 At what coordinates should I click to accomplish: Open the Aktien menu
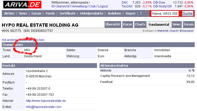[9, 13]
